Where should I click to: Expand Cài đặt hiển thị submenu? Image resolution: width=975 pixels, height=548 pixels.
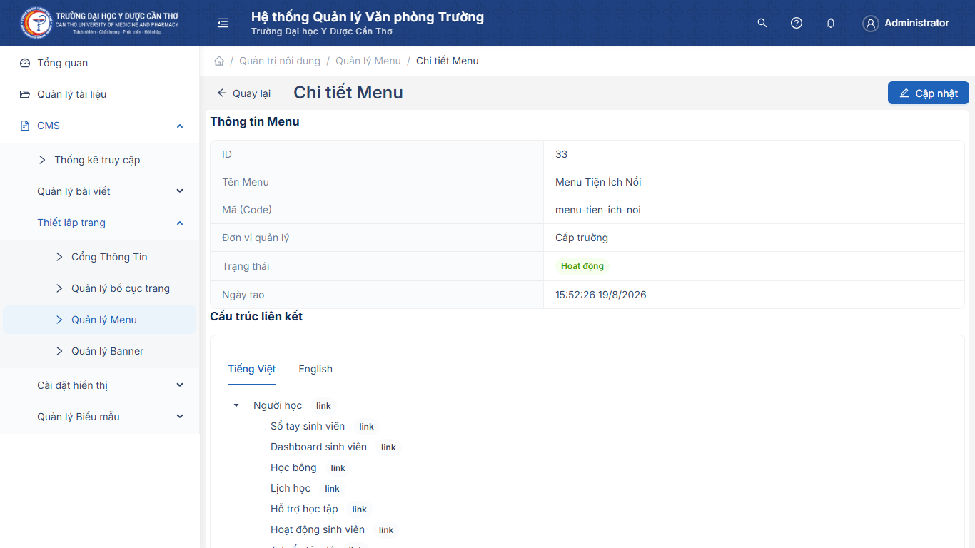180,385
